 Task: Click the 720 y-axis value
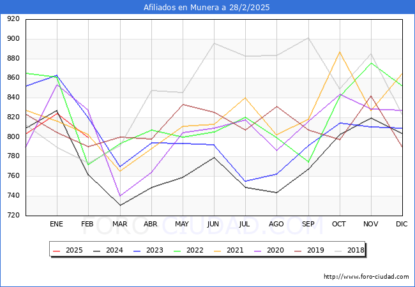click(x=13, y=215)
